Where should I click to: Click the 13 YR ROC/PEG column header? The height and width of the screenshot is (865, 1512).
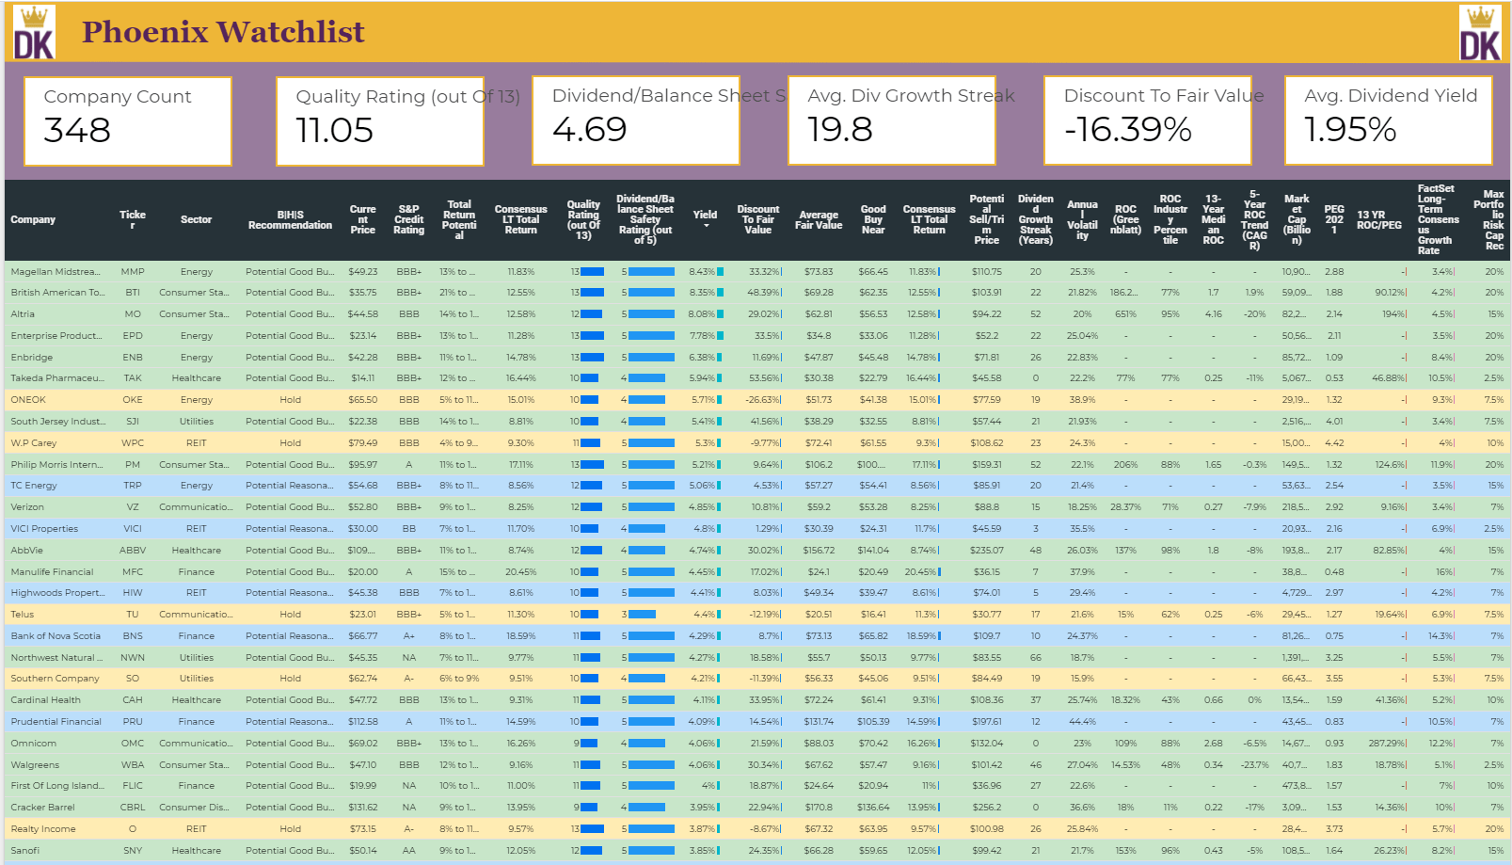pos(1379,219)
